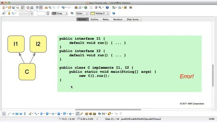This screenshot has width=217, height=122.
Task: Choose the Select arrow tool
Action: pos(4,114)
